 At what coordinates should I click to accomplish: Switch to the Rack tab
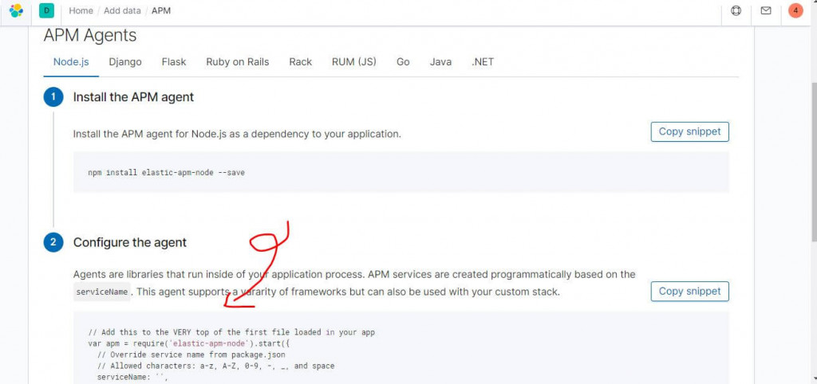tap(301, 62)
